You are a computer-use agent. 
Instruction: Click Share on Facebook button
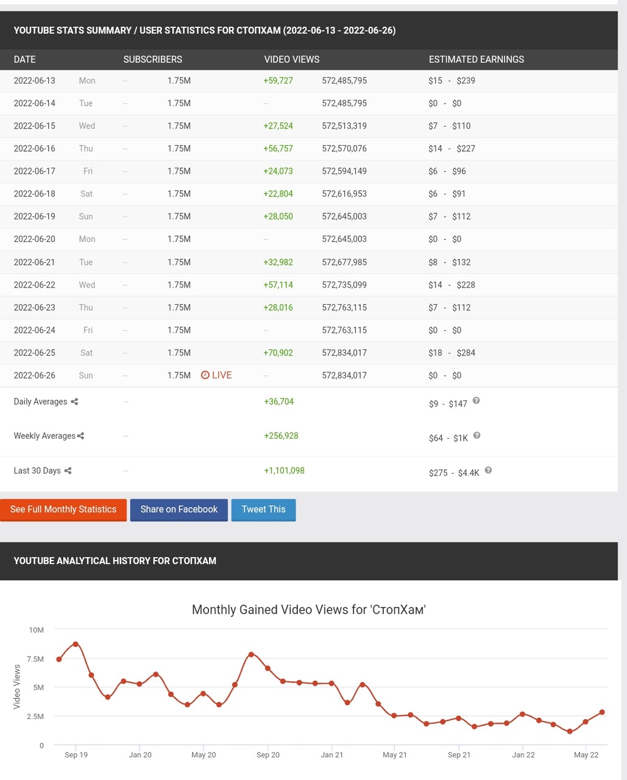point(179,509)
